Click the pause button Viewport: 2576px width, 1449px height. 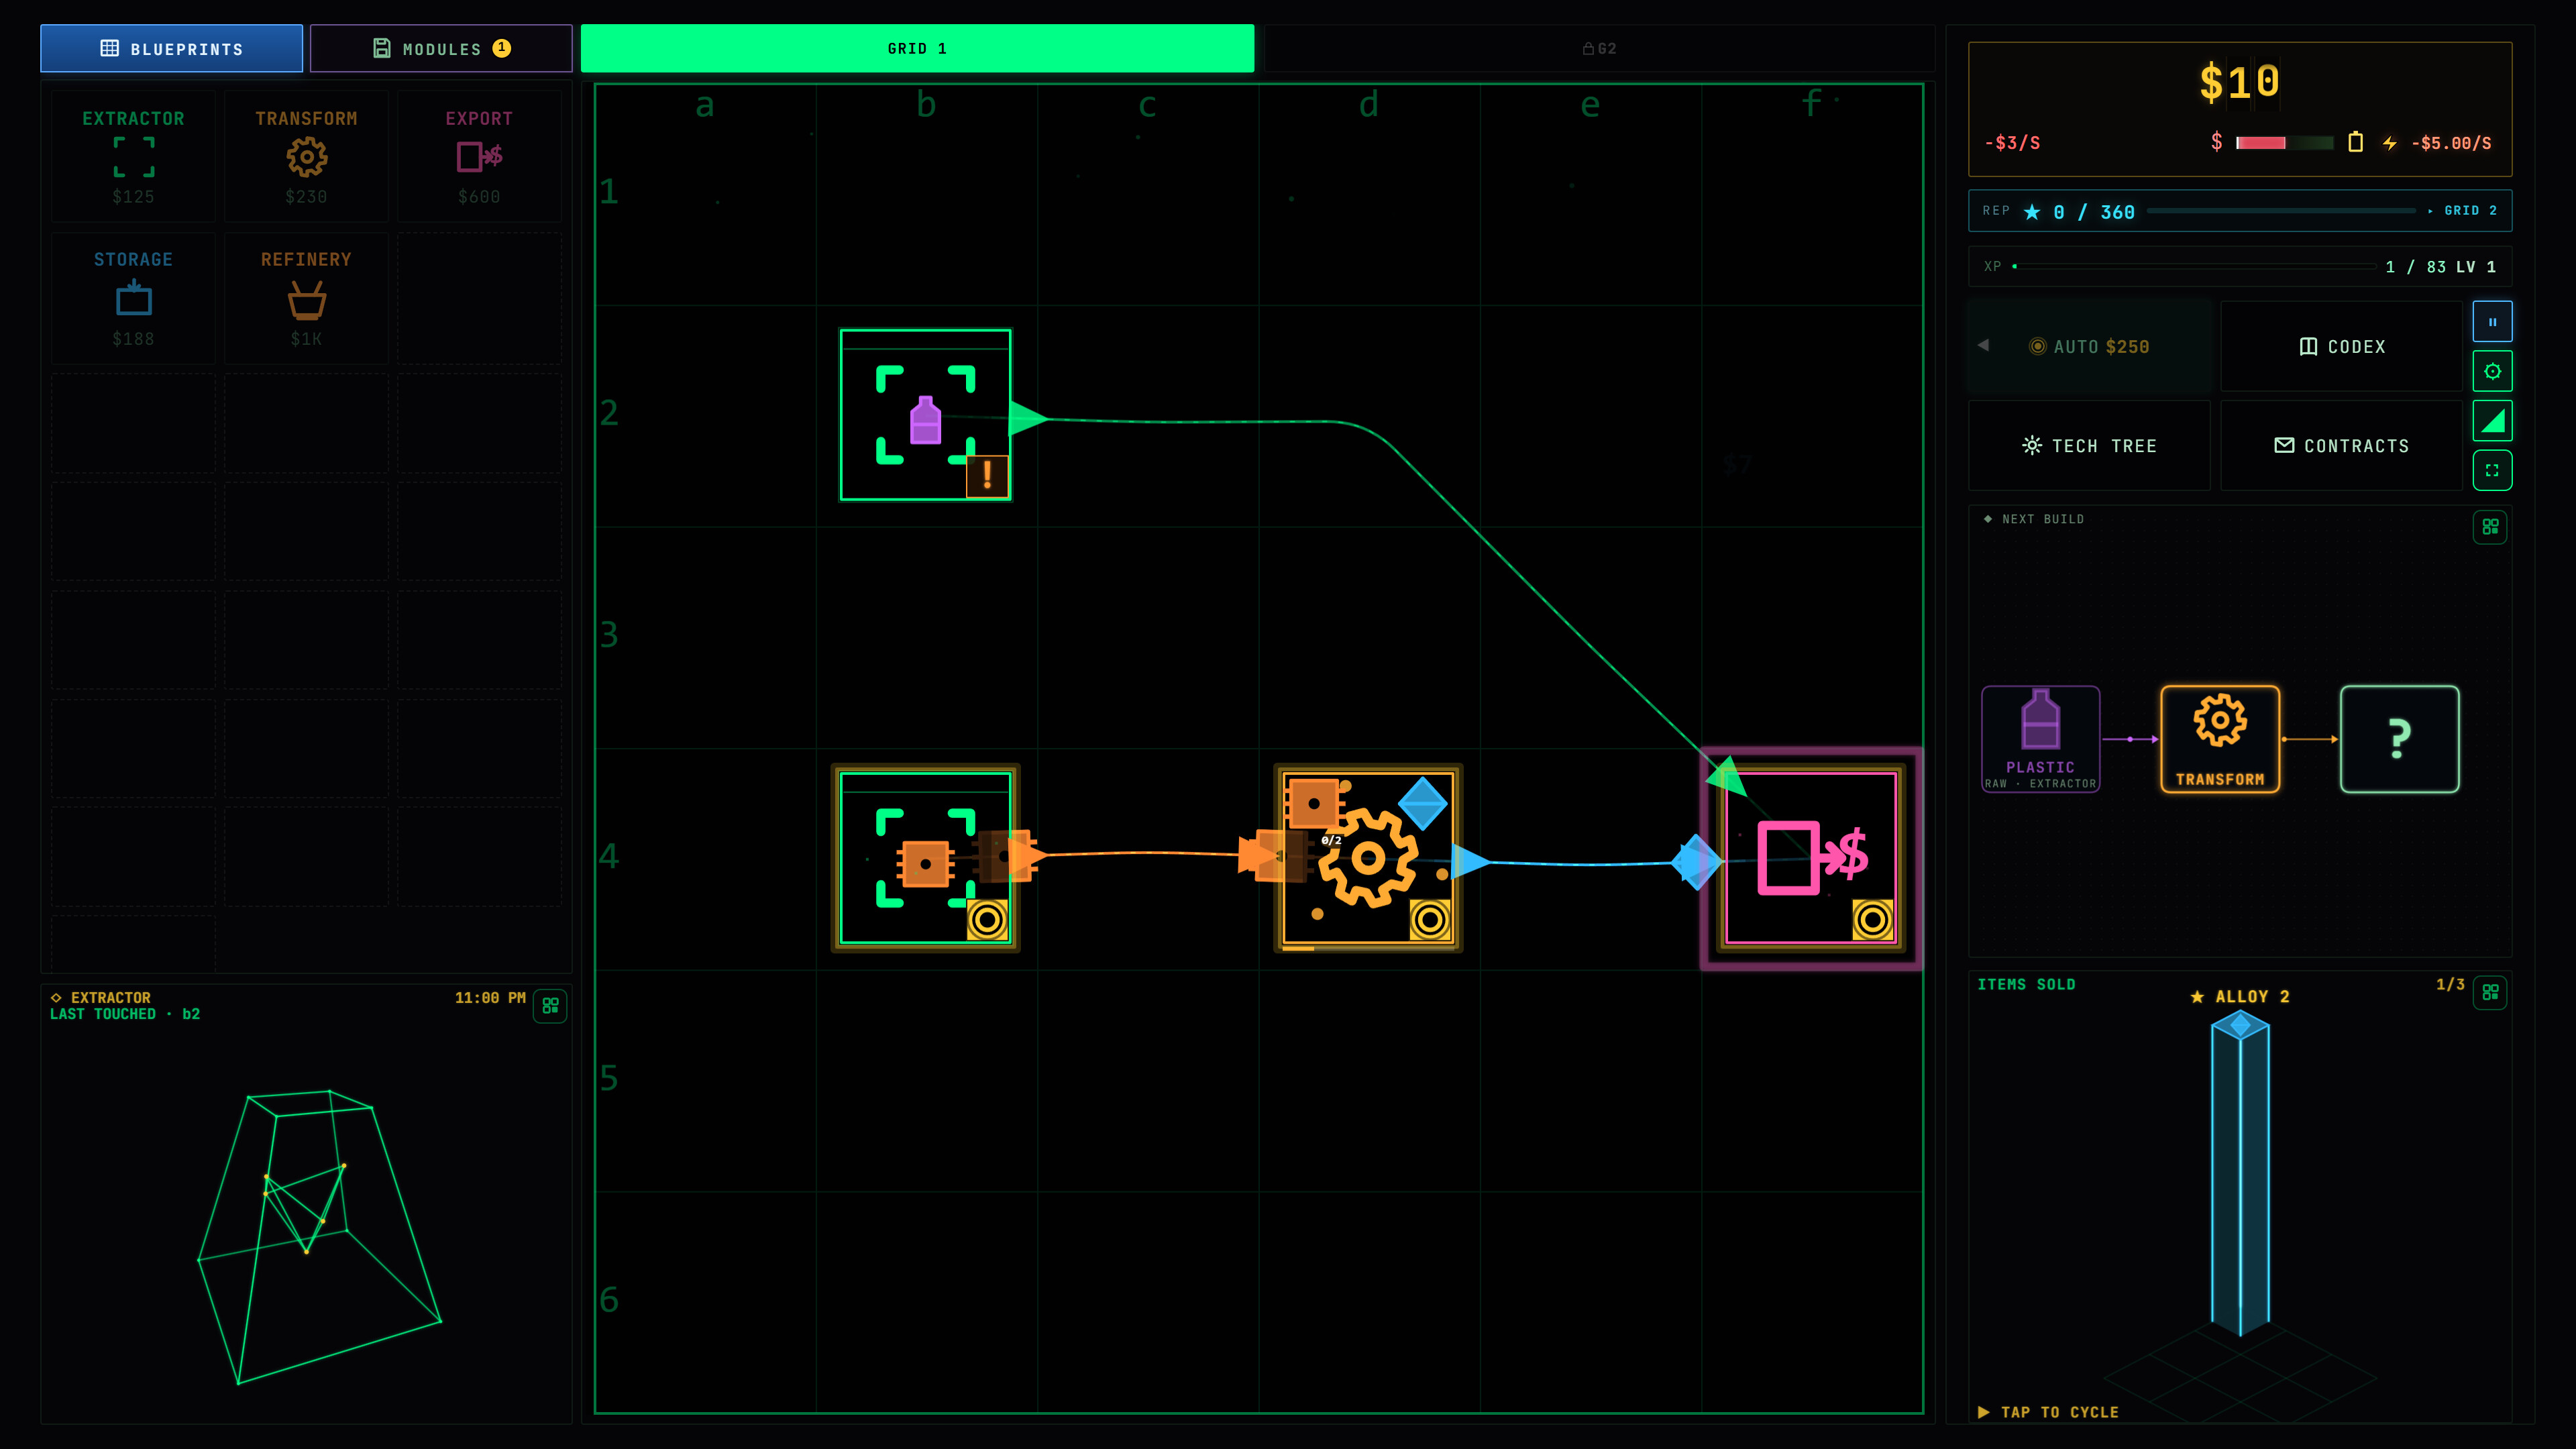pos(2492,322)
